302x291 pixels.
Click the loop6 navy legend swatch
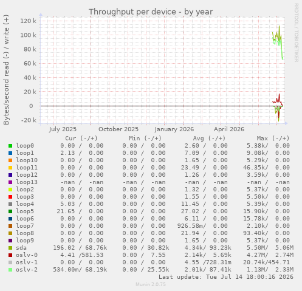(x=10, y=219)
